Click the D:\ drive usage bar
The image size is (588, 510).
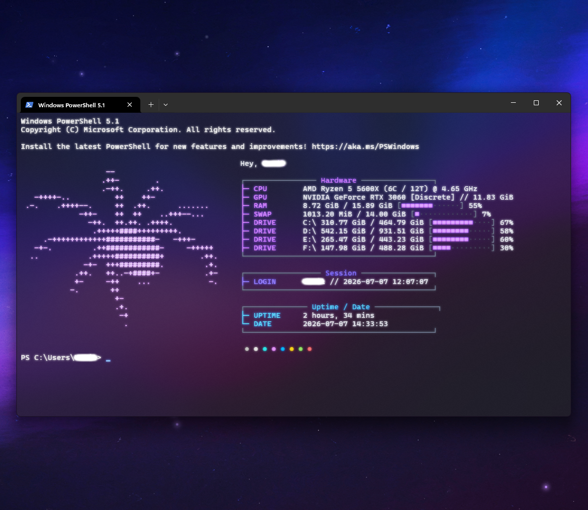pos(462,231)
